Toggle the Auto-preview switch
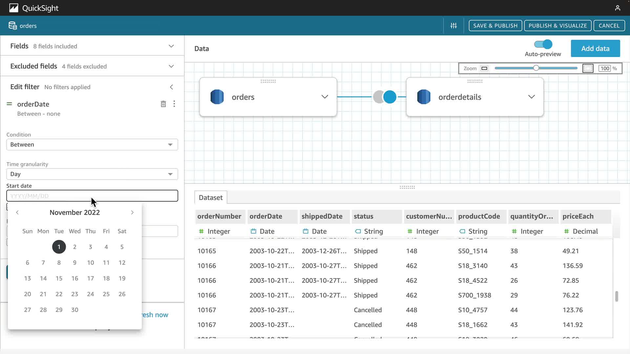This screenshot has width=630, height=354. click(543, 44)
